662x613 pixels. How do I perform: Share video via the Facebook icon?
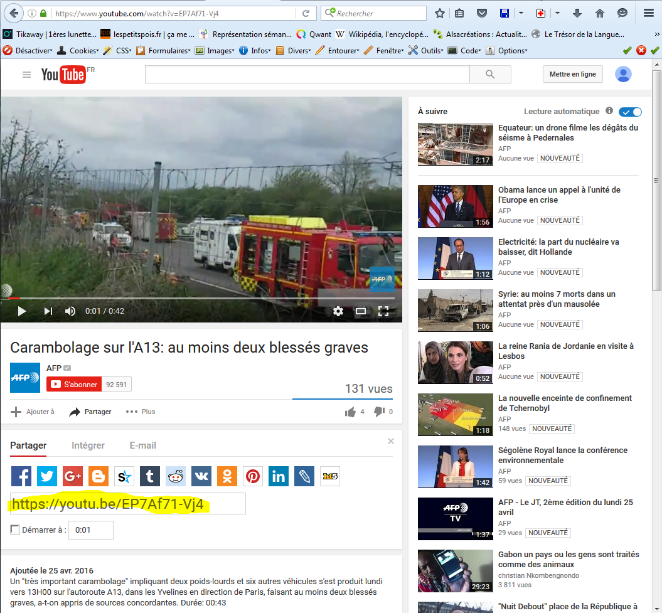click(21, 476)
